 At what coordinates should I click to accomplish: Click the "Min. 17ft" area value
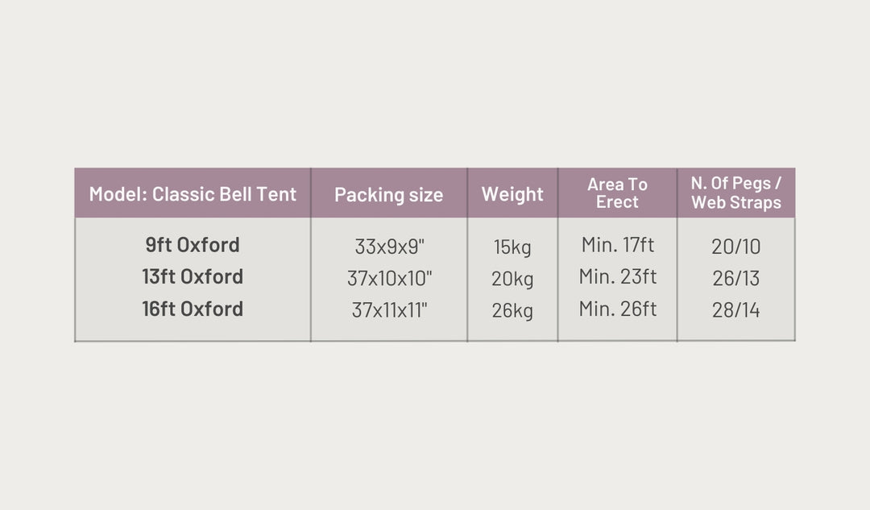tap(618, 245)
